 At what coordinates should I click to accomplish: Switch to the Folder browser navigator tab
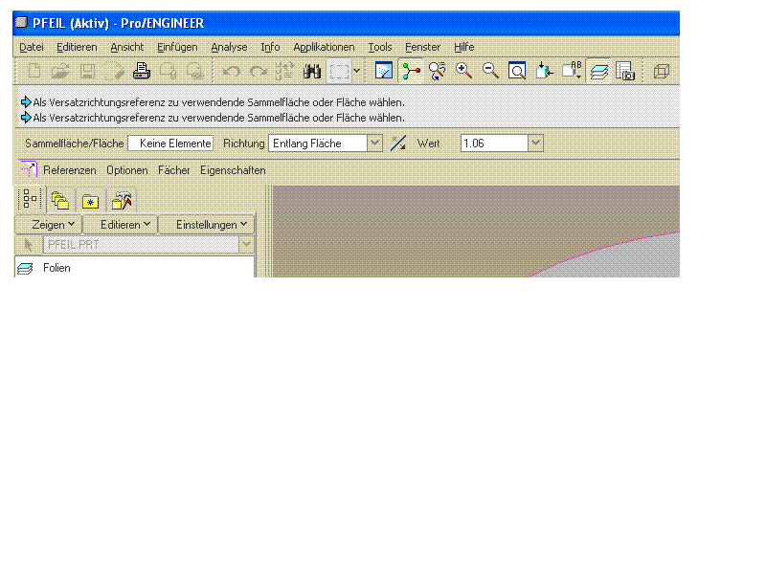click(x=60, y=200)
